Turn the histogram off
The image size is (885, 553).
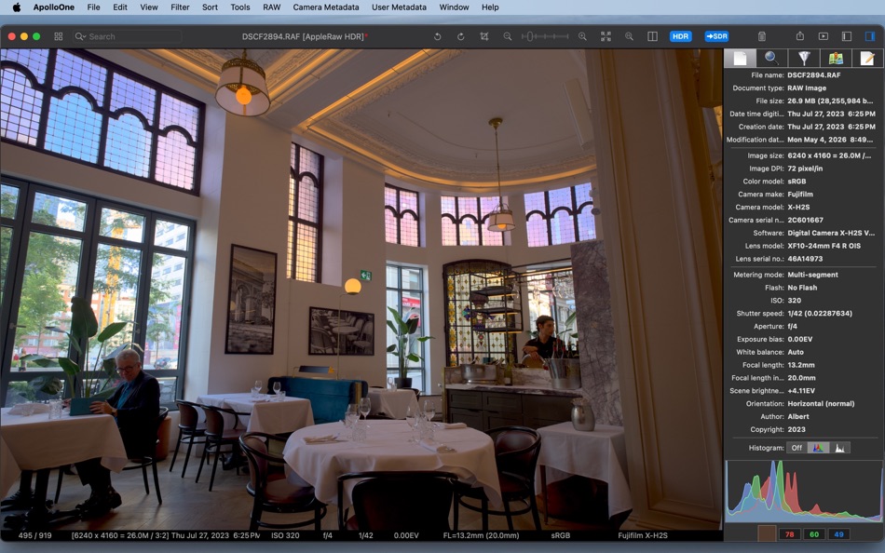796,448
